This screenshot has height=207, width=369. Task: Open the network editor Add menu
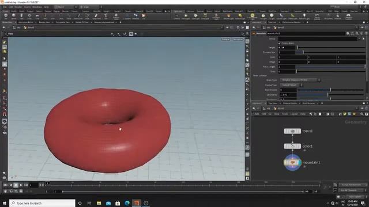coord(257,114)
